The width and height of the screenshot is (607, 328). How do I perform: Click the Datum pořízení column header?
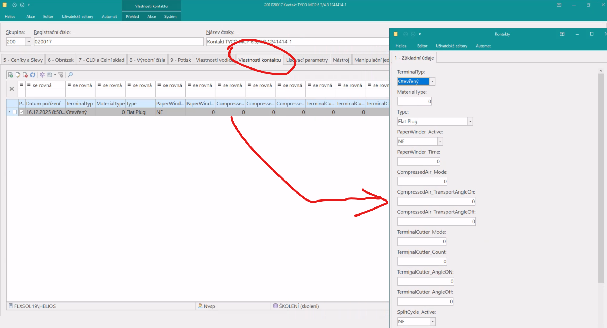43,104
